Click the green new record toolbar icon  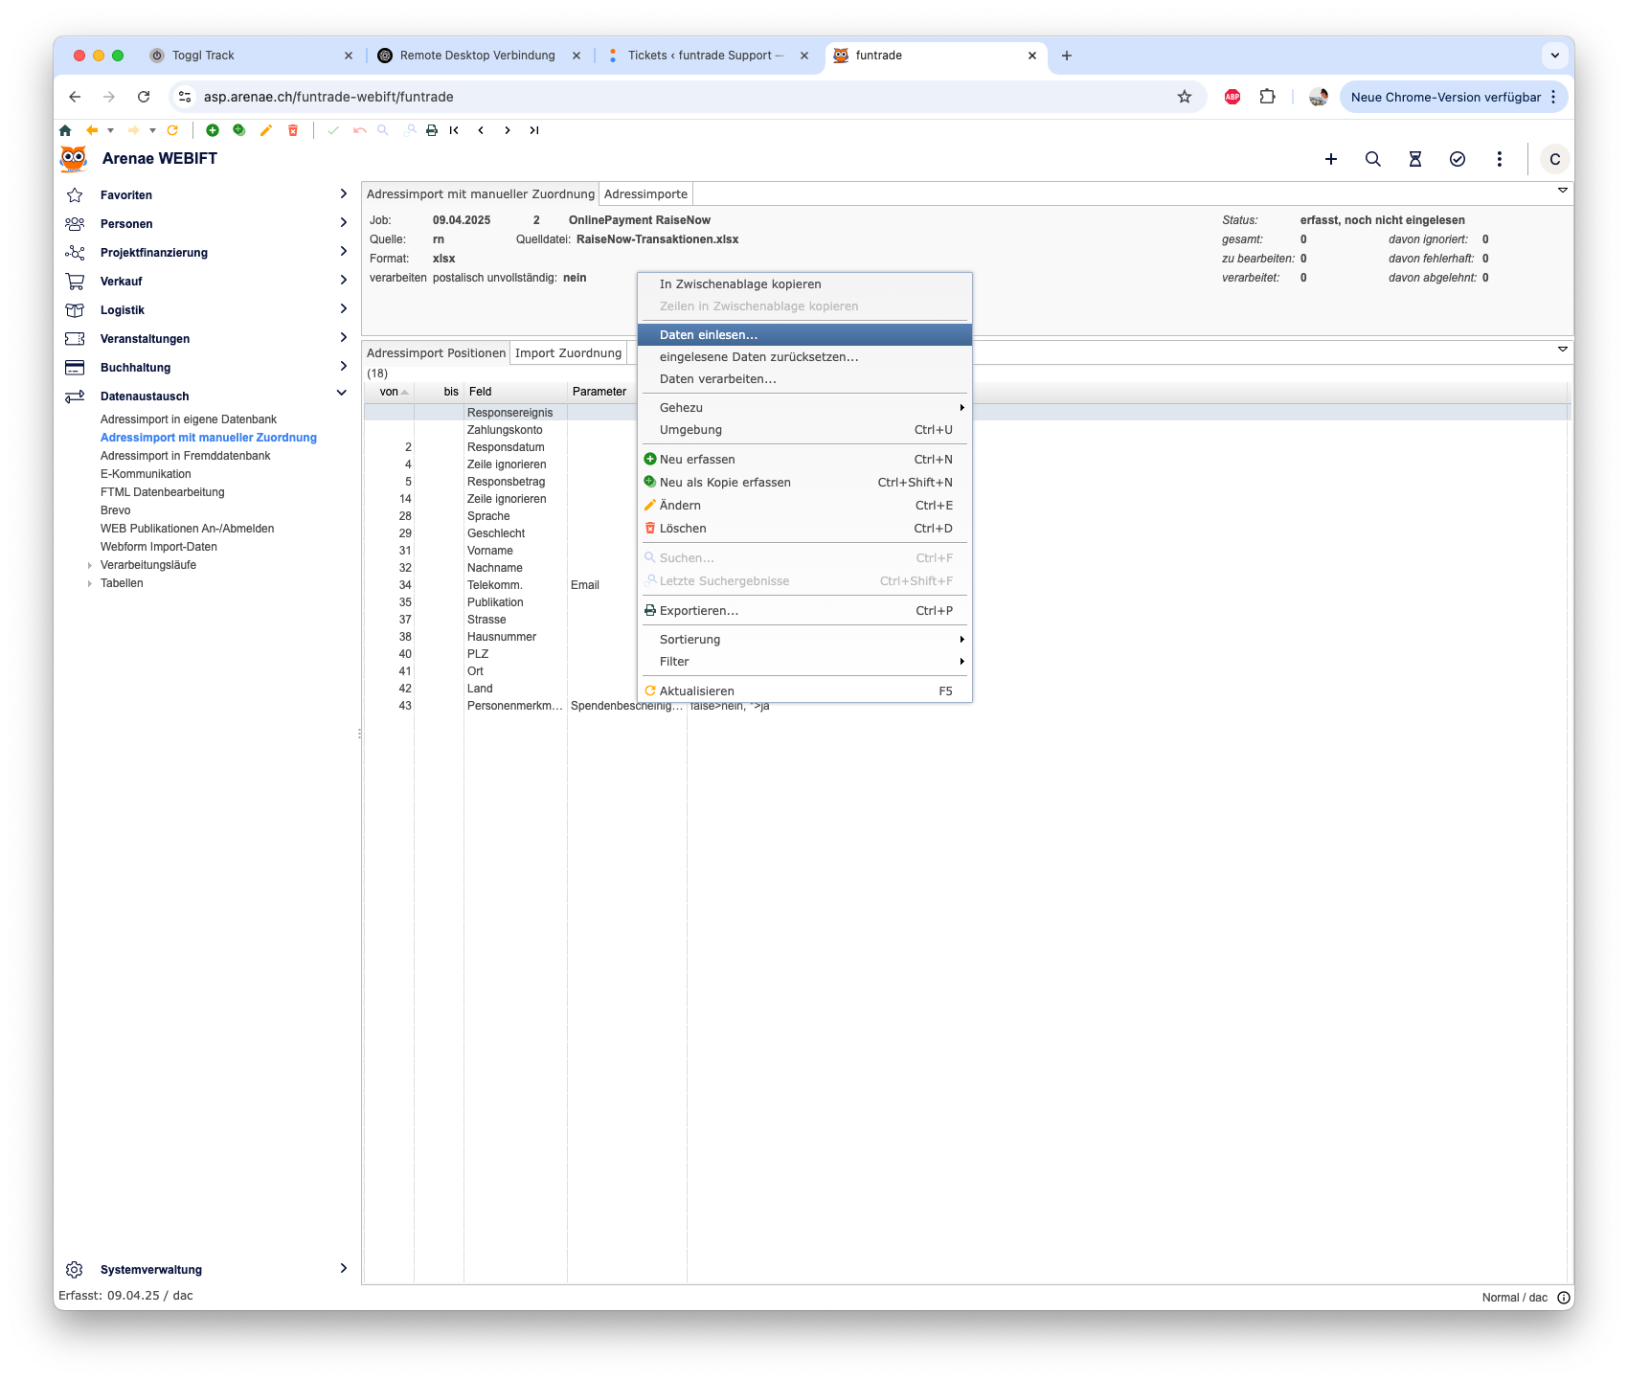tap(213, 130)
